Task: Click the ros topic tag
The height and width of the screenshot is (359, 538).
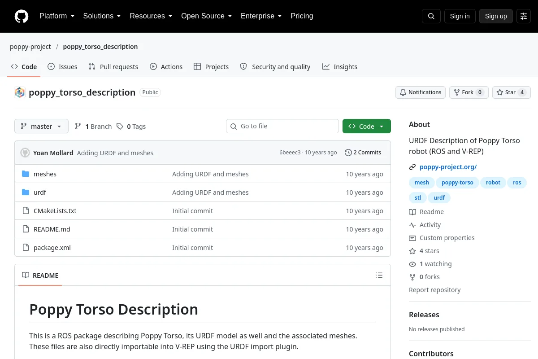Action: click(517, 183)
